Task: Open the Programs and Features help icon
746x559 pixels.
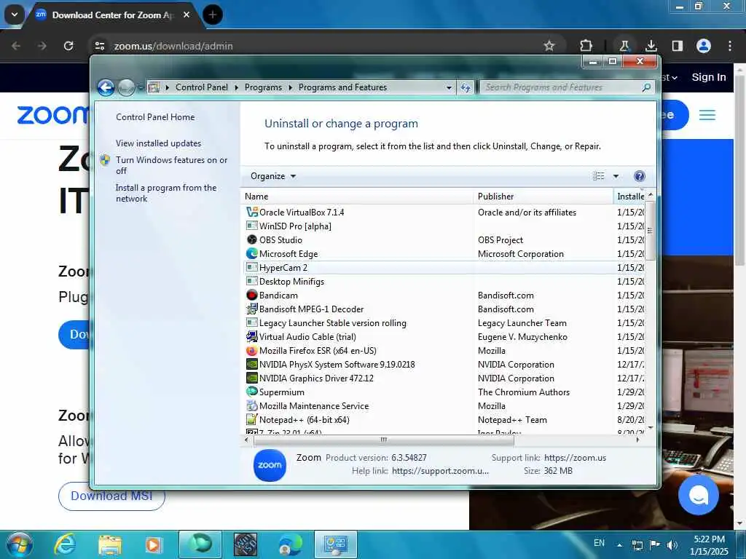Action: [x=640, y=176]
